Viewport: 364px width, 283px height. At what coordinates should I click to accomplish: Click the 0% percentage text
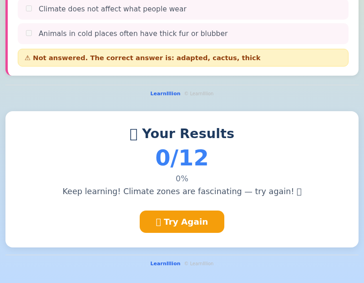(x=182, y=179)
